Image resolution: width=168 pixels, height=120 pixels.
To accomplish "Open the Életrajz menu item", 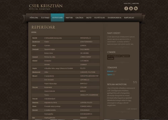I will 45,18.
